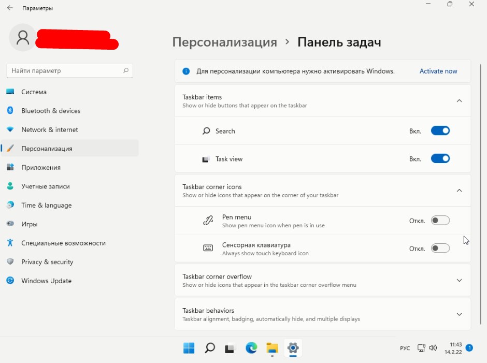Image resolution: width=487 pixels, height=363 pixels.
Task: Click the Система monitor icon
Action: coord(10,92)
